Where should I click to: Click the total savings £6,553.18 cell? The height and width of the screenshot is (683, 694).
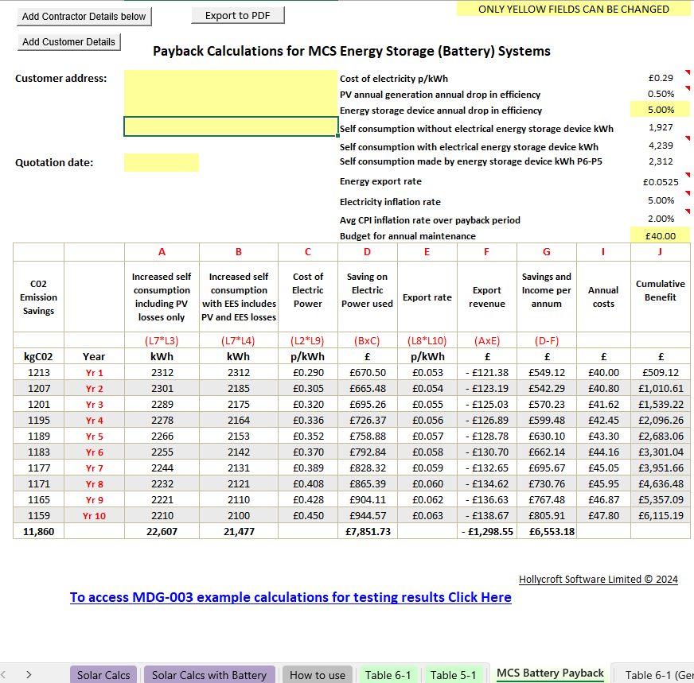[x=546, y=531]
